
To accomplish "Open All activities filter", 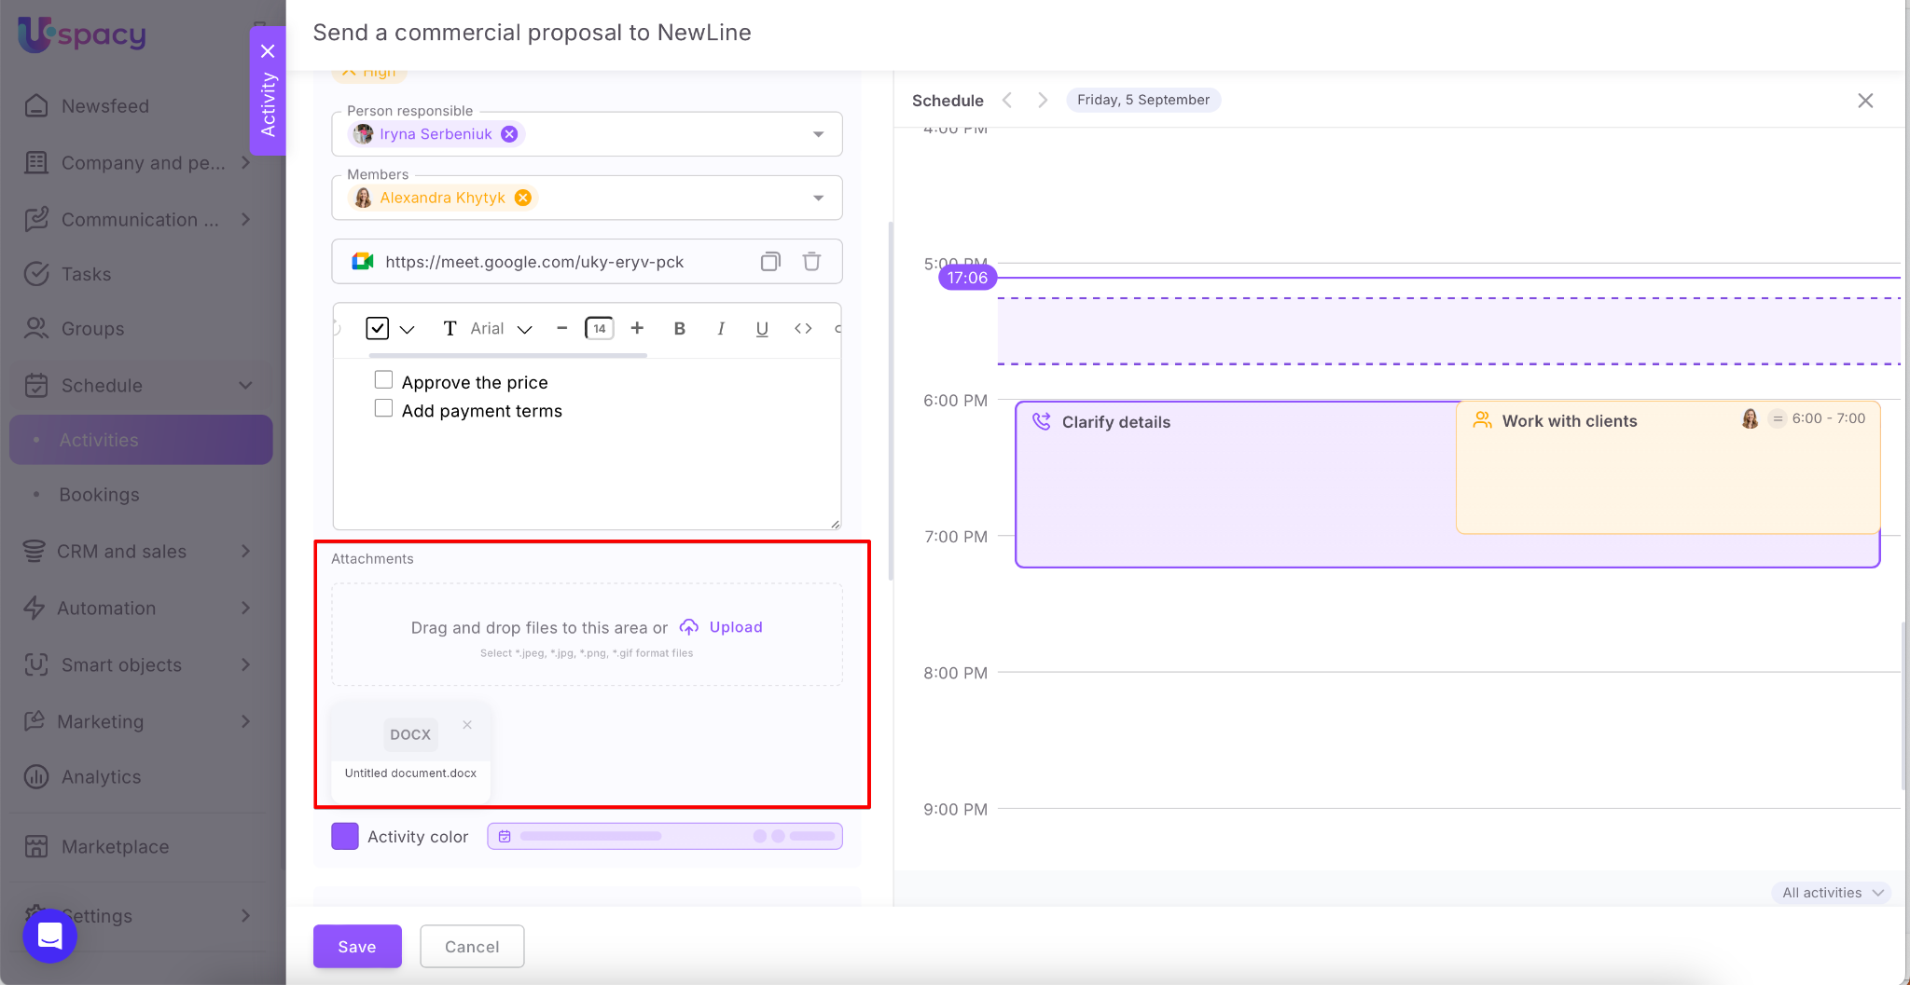I will tap(1832, 893).
